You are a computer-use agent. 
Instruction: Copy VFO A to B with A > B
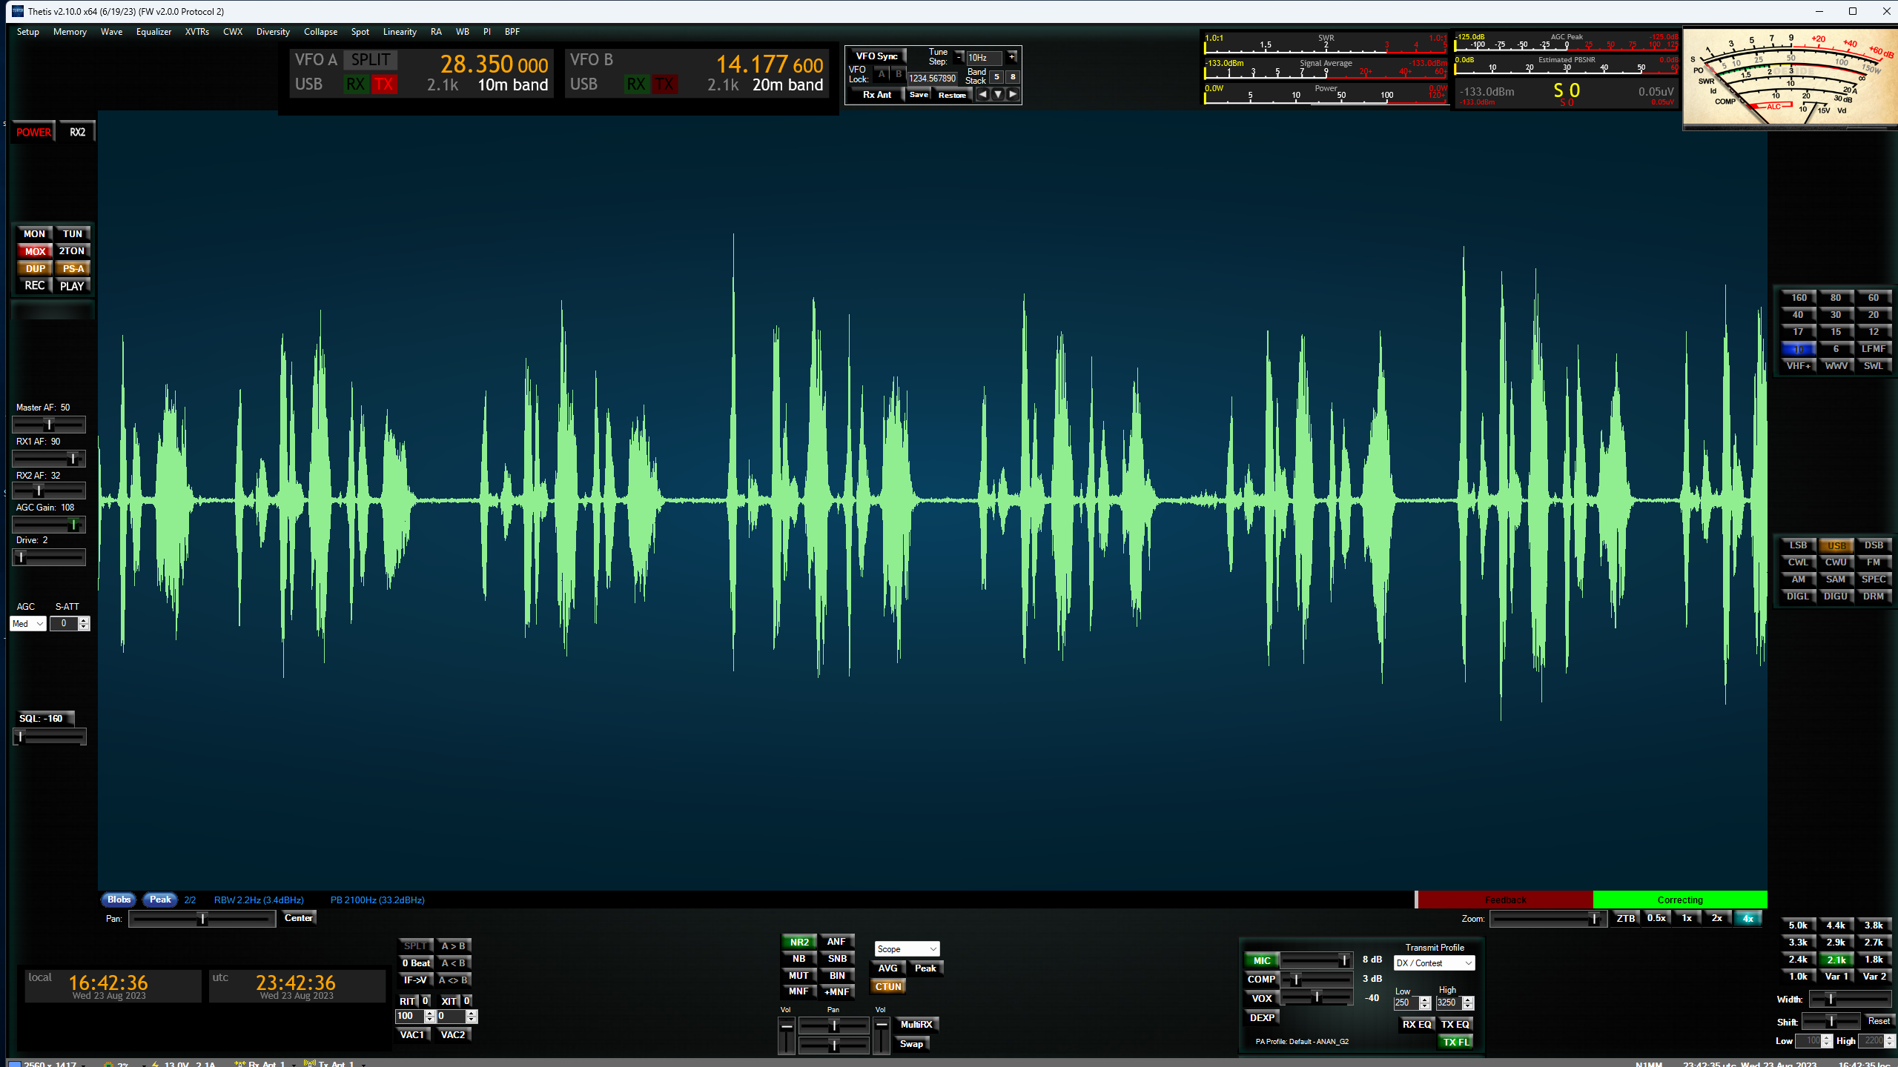(x=453, y=946)
